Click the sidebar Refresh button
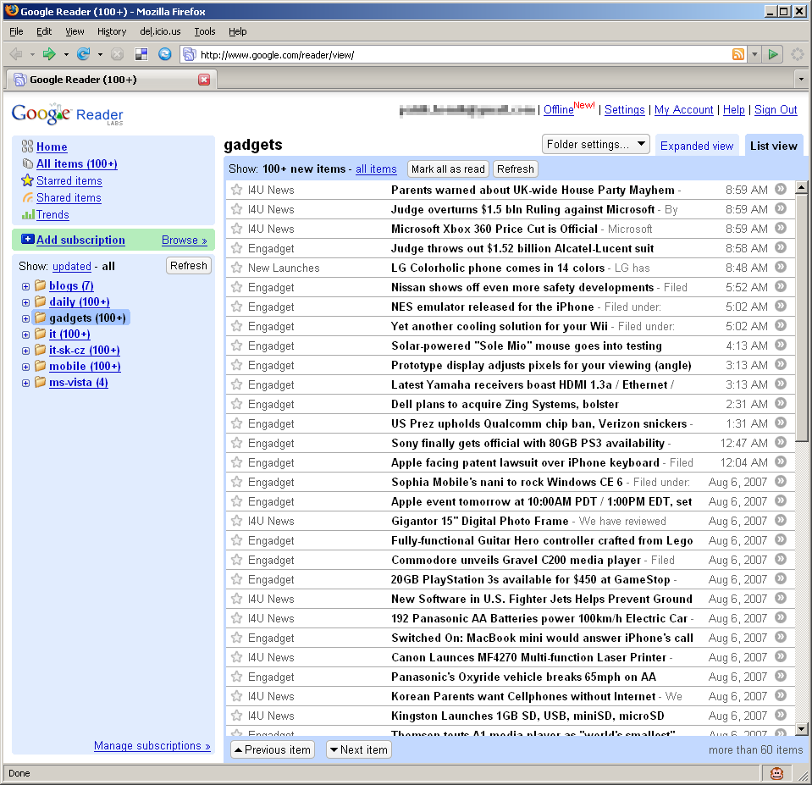812x785 pixels. 189,266
